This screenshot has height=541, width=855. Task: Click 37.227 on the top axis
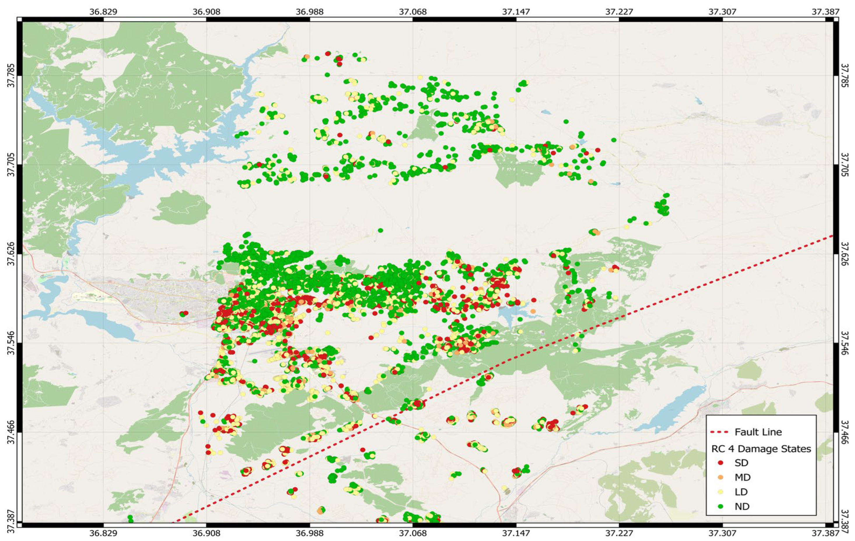pyautogui.click(x=619, y=12)
